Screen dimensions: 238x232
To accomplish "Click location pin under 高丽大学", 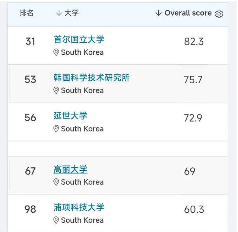I will 56,182.
